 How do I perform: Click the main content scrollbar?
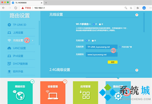coord(144,22)
